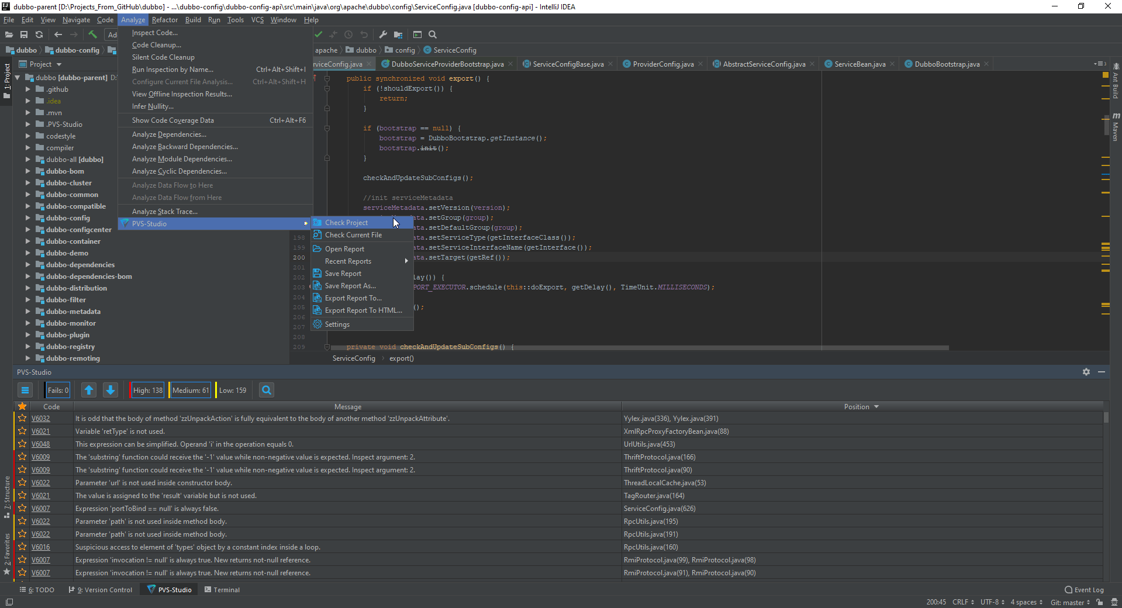1122x608 pixels.
Task: Star the V6032 zzUnpackAction warning
Action: click(x=22, y=418)
